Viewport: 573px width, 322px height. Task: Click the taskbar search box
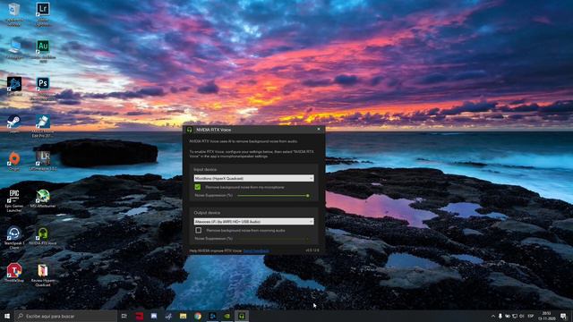pos(65,316)
